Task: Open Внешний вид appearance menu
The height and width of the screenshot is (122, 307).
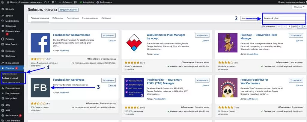Action: (x=12, y=63)
